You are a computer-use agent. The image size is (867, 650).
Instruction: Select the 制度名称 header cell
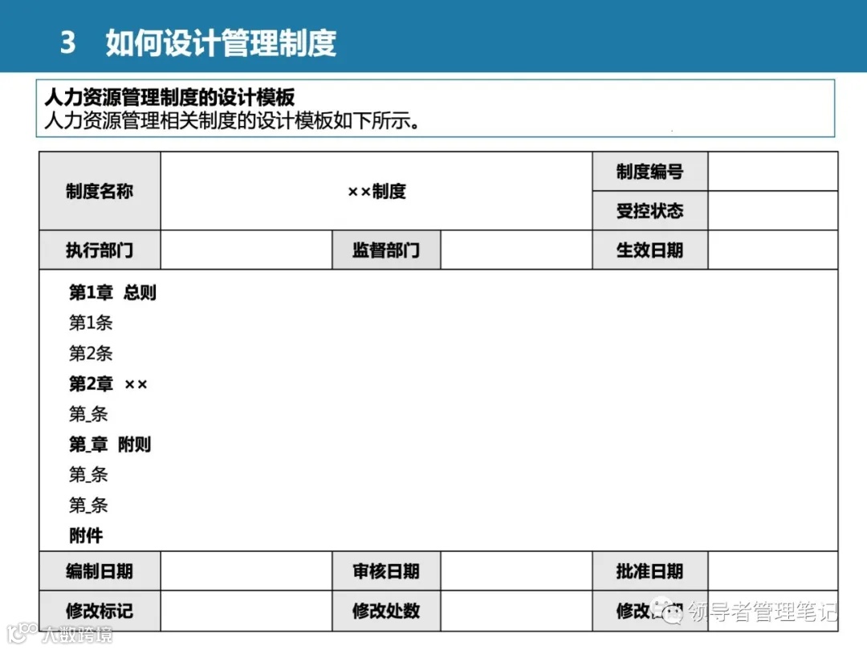[99, 191]
